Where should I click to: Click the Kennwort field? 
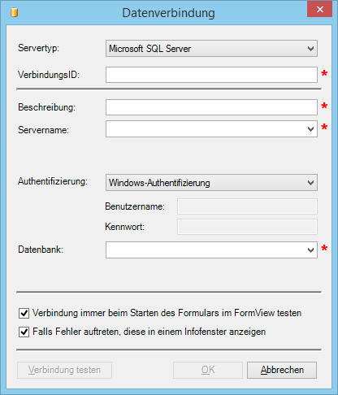point(247,227)
